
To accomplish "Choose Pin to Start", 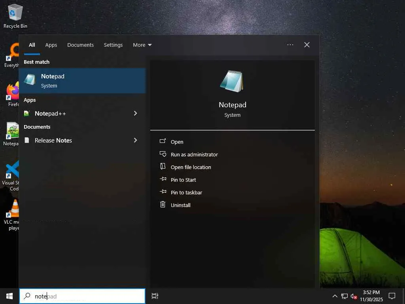I will (x=184, y=180).
